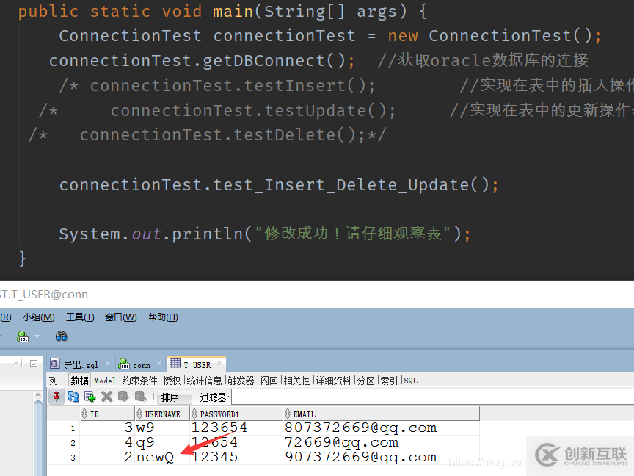Image resolution: width=634 pixels, height=476 pixels.
Task: Click the Commit Changes icon
Action: pos(123,397)
